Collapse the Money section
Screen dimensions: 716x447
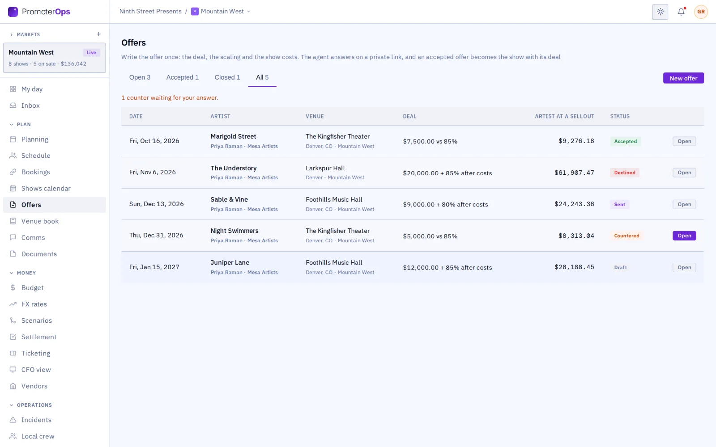pos(22,273)
